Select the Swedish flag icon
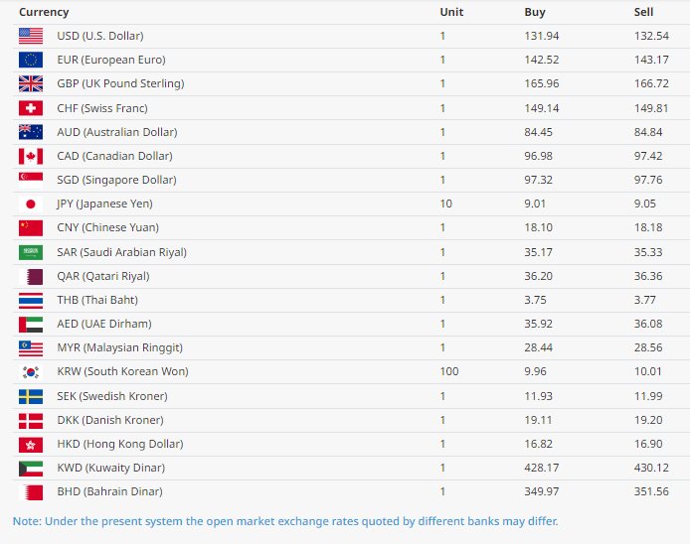Viewport: 690px width, 544px height. click(x=31, y=396)
